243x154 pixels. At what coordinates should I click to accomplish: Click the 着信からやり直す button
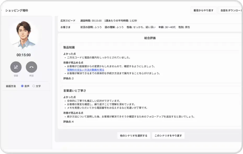pyautogui.click(x=203, y=10)
